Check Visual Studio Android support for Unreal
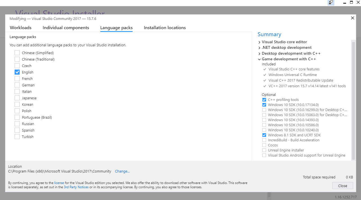 pos(264,155)
